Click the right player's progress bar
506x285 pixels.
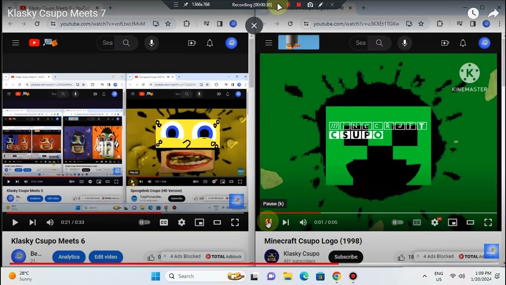379,213
